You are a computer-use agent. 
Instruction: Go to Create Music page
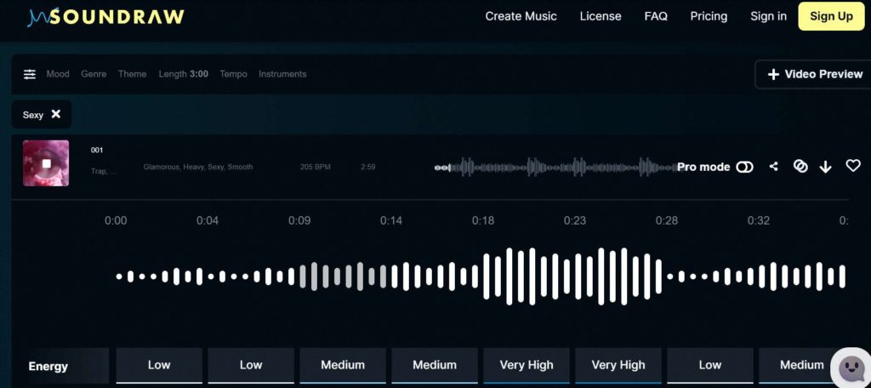521,17
